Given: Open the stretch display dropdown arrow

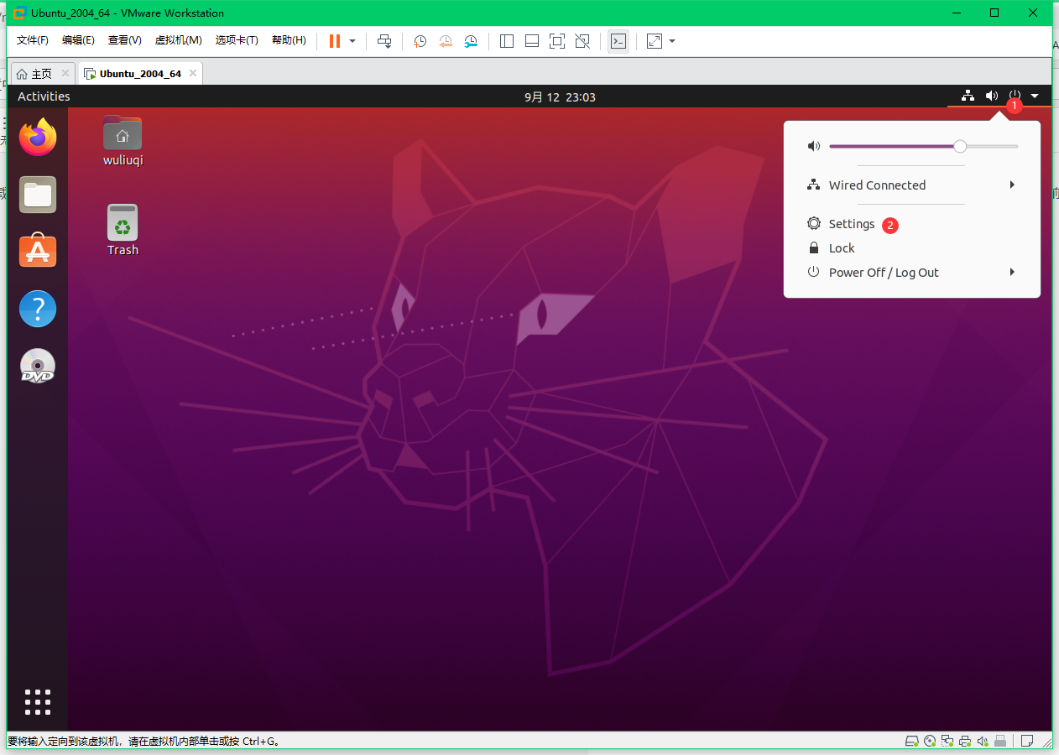Looking at the screenshot, I should [x=672, y=41].
